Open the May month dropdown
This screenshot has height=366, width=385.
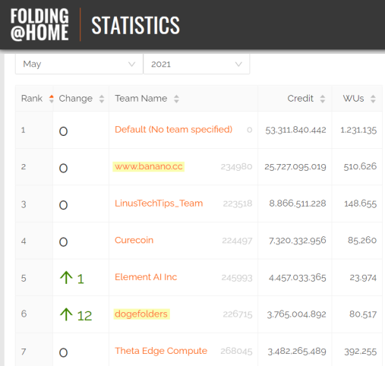(x=79, y=65)
